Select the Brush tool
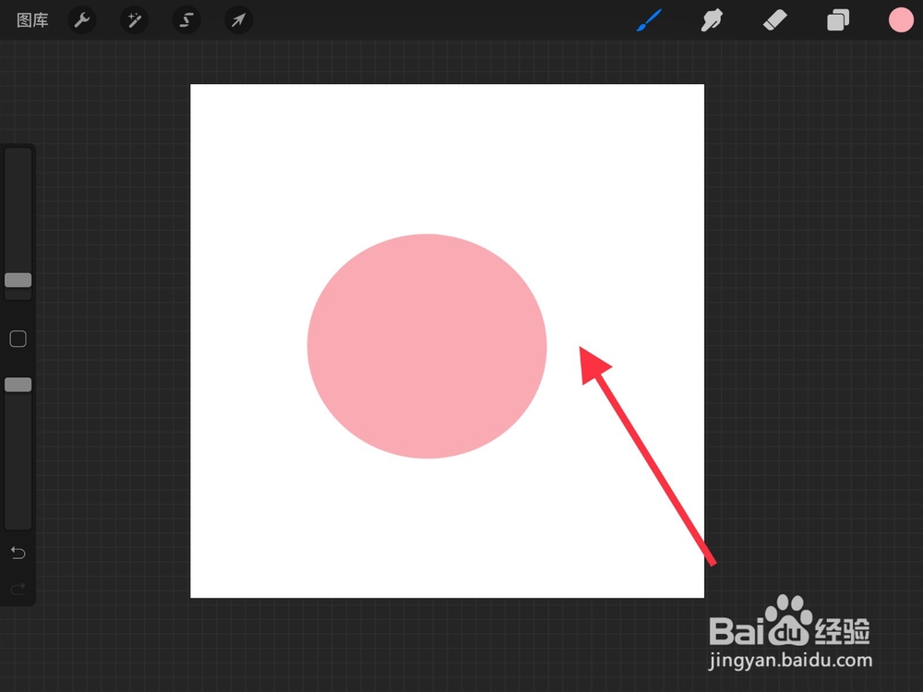This screenshot has height=692, width=923. (x=649, y=20)
